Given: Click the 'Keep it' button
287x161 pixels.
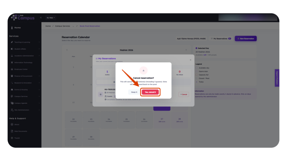Looking at the screenshot, I should click(134, 92).
